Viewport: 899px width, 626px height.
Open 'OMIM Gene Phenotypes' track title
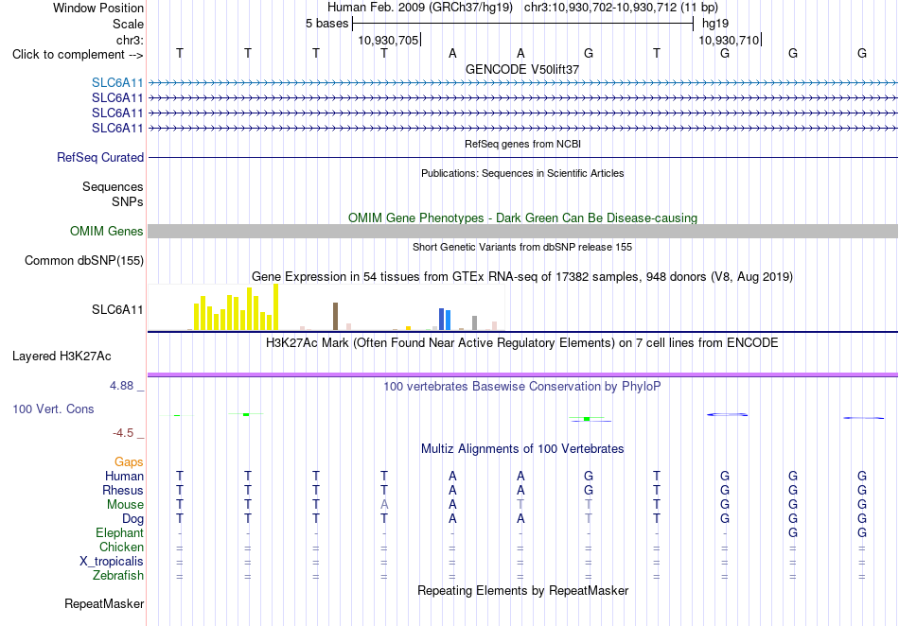coord(522,217)
